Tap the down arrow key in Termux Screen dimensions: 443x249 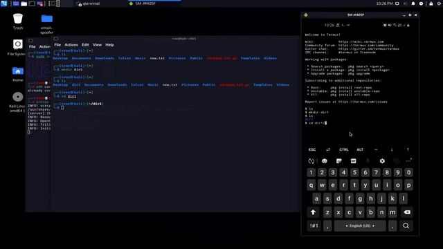click(x=392, y=149)
